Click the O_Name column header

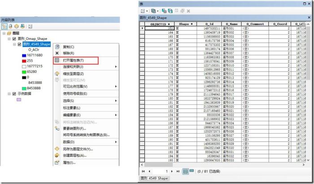click(x=231, y=24)
